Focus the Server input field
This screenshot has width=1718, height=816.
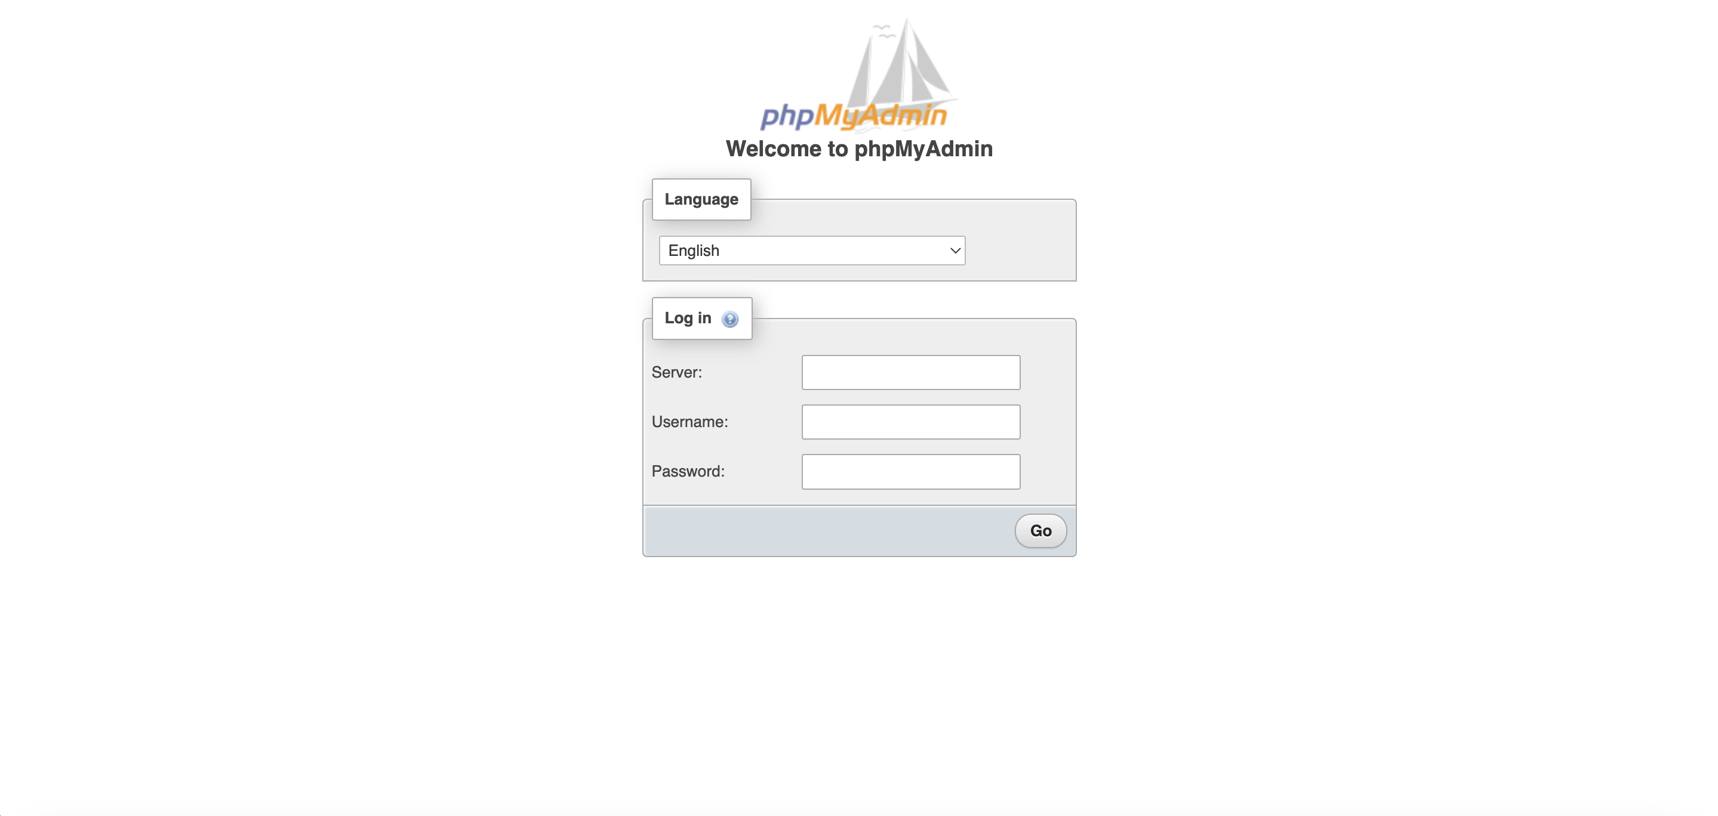point(910,373)
